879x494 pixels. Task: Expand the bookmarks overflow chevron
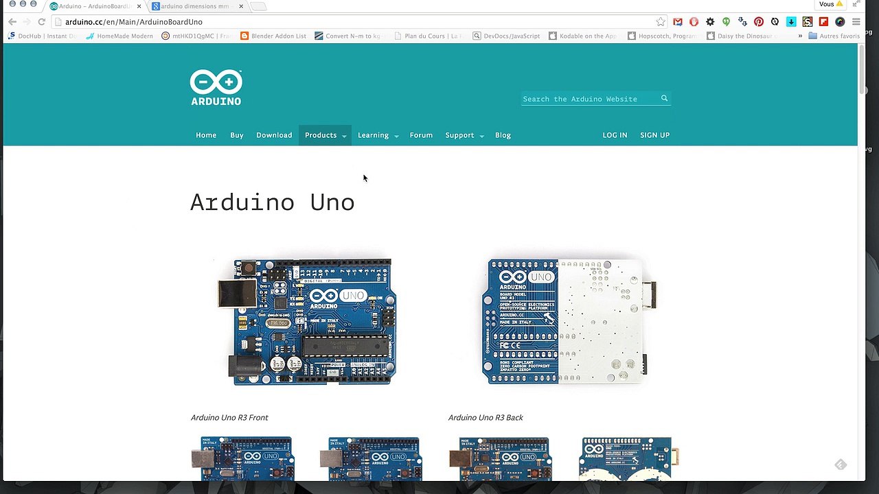click(800, 36)
